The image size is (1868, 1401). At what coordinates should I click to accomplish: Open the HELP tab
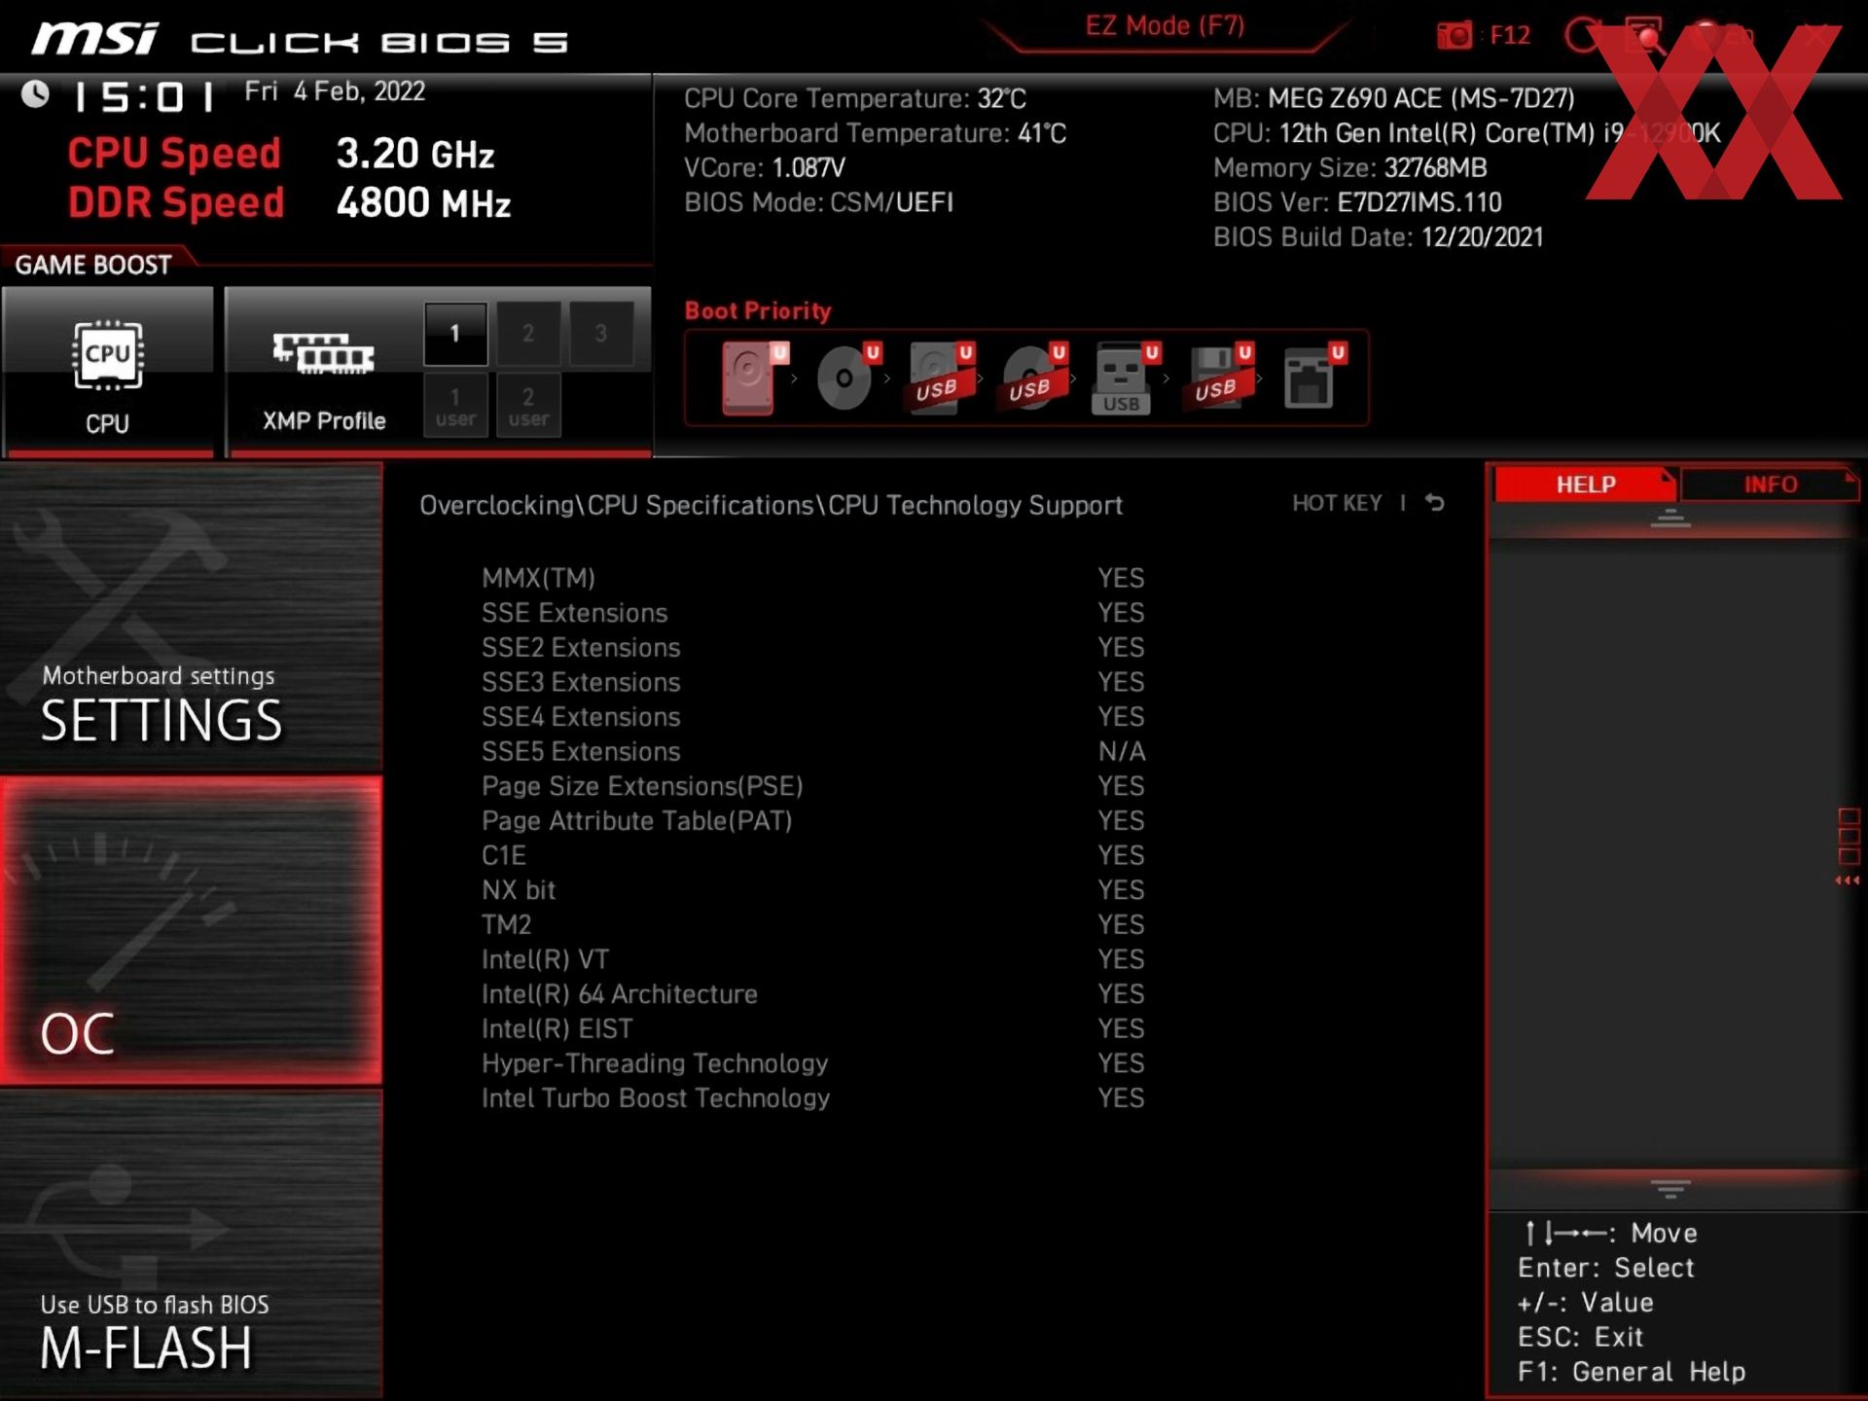coord(1585,485)
